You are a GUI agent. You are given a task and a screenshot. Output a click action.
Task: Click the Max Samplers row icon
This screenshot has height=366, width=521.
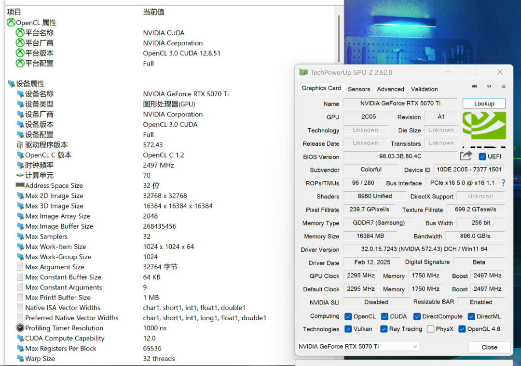[20, 236]
